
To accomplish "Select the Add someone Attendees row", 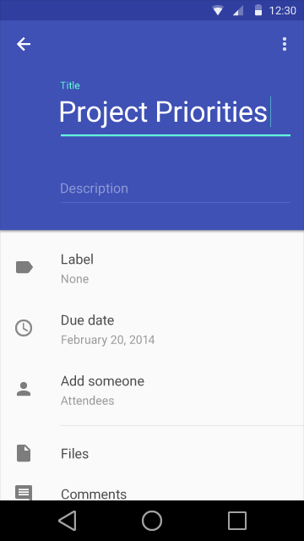I will pyautogui.click(x=152, y=391).
